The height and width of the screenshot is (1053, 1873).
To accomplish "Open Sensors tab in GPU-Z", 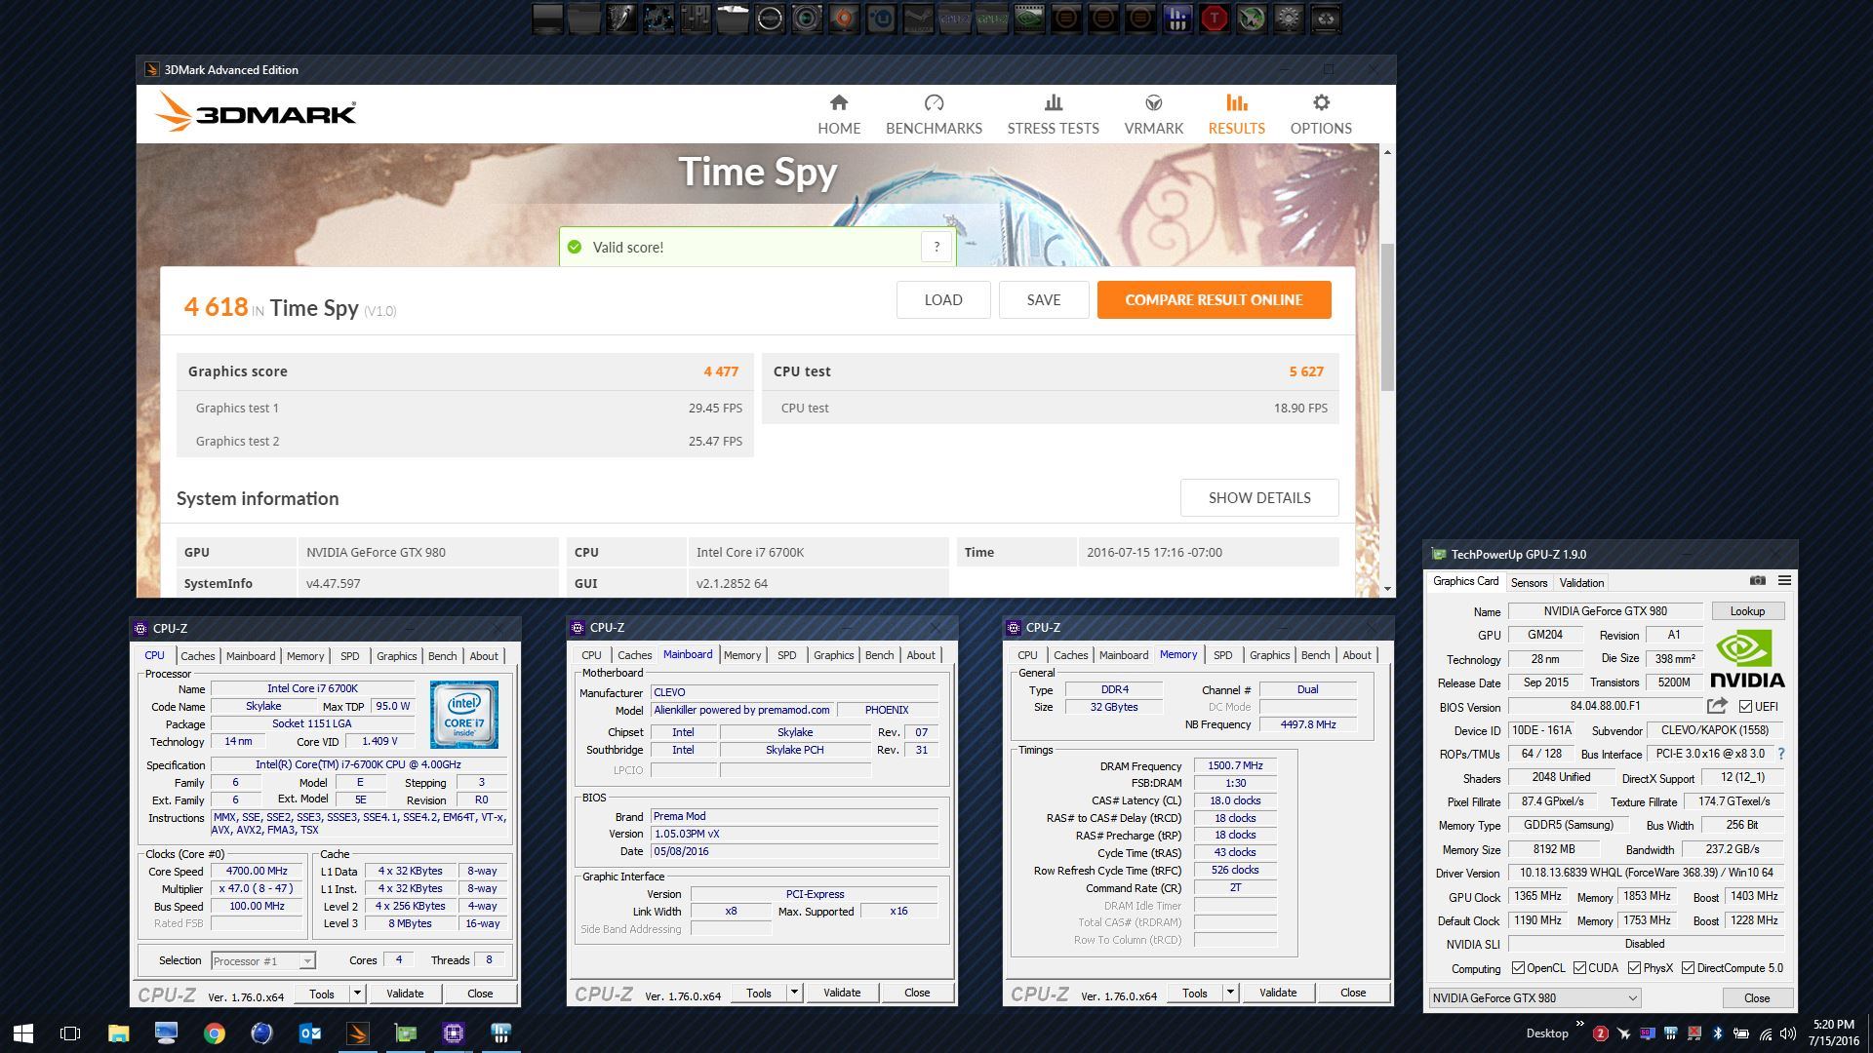I will (1529, 583).
